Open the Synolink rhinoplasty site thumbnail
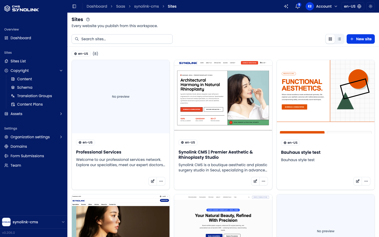The height and width of the screenshot is (237, 379). tap(223, 96)
